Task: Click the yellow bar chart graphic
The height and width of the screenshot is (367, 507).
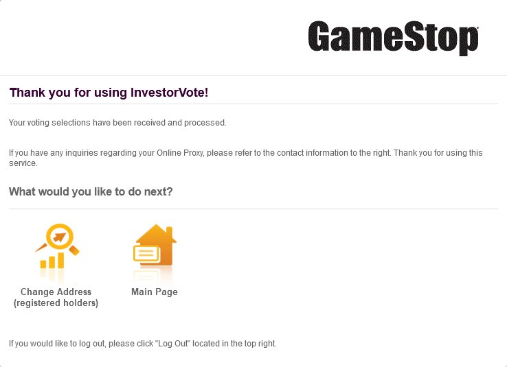Action: pos(52,261)
